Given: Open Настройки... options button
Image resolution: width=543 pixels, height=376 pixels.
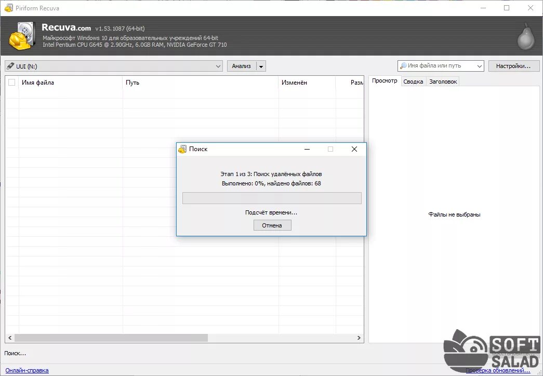Looking at the screenshot, I should pos(513,66).
